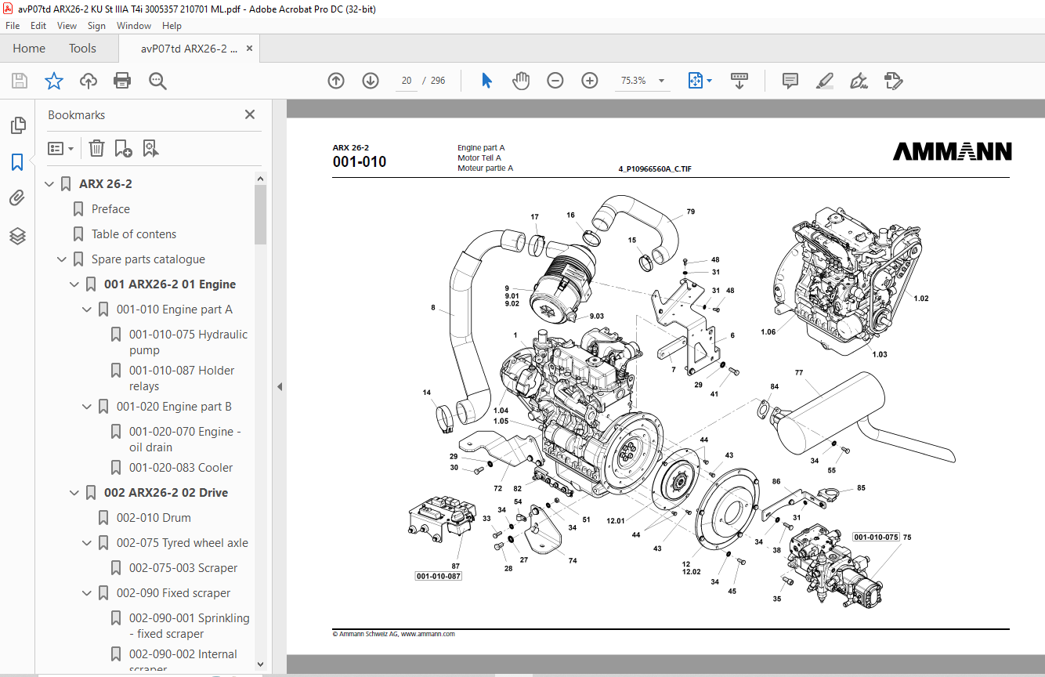The image size is (1045, 677).
Task: Open the Sign document tool
Action: (859, 81)
